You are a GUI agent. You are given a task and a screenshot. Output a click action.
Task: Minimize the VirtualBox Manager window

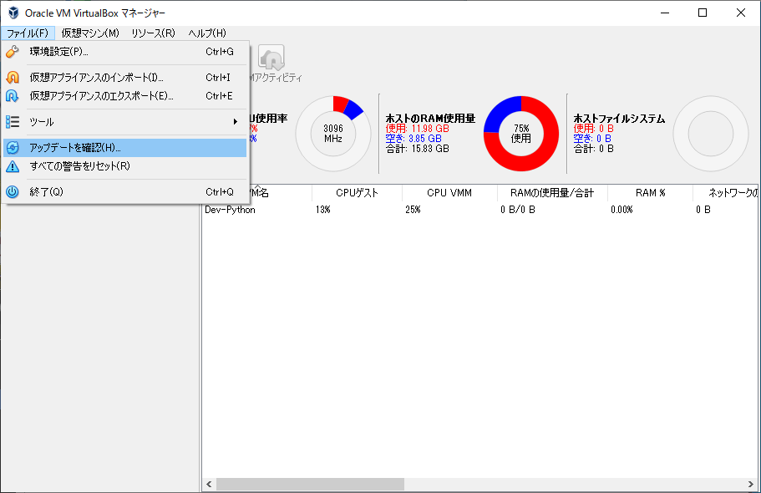(665, 13)
